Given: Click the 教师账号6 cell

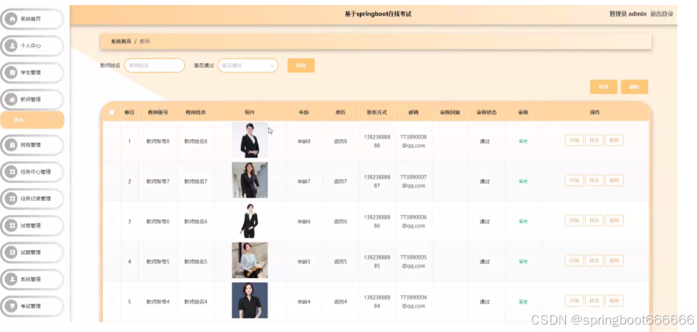Looking at the screenshot, I should 158,222.
